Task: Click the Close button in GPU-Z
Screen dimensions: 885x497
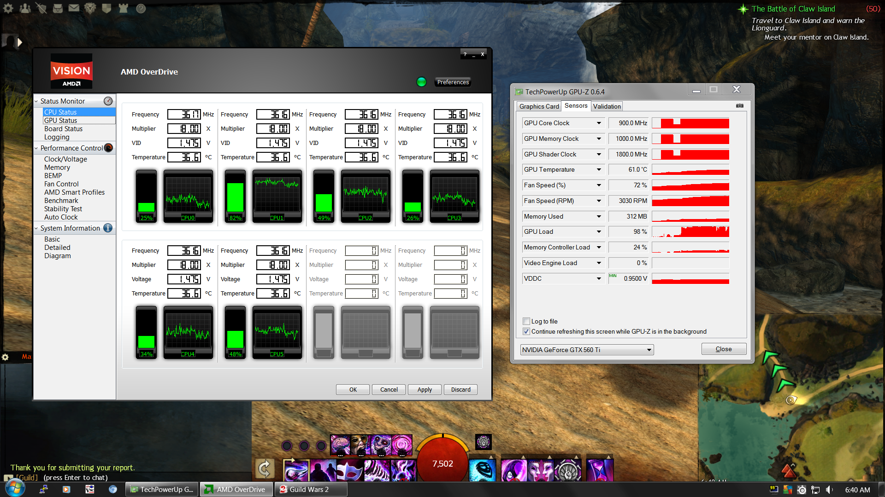Action: pyautogui.click(x=724, y=349)
